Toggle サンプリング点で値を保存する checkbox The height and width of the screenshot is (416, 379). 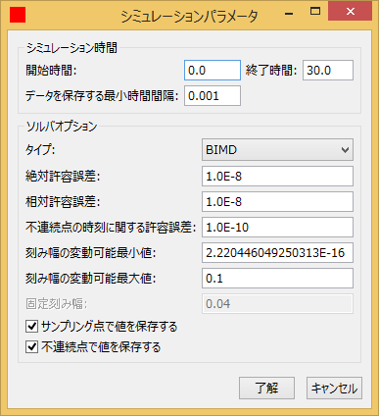[31, 327]
